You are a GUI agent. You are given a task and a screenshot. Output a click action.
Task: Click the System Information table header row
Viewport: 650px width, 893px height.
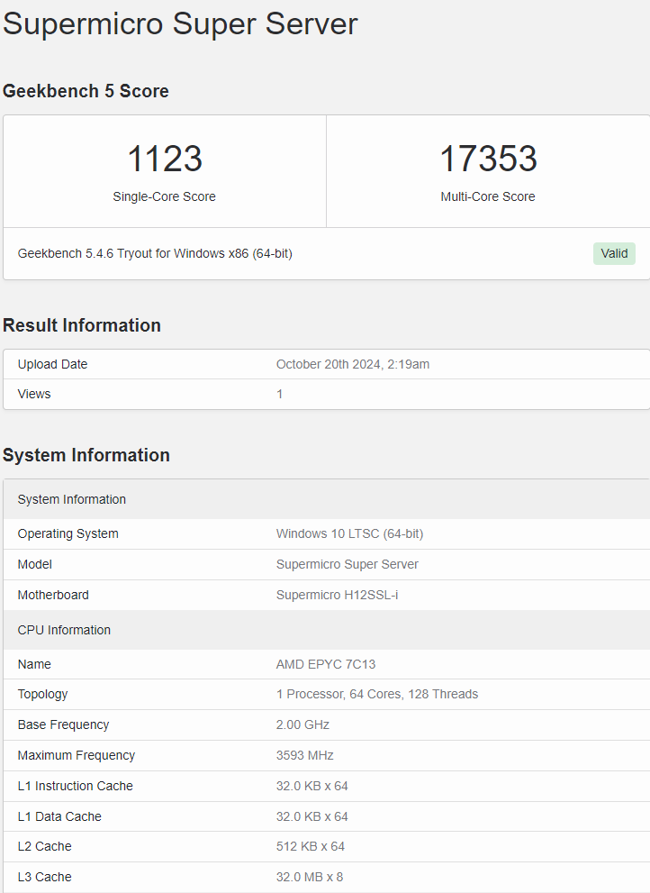(327, 499)
